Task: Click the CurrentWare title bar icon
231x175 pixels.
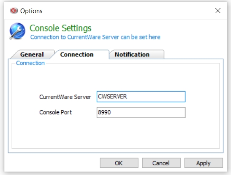Action: click(x=14, y=11)
